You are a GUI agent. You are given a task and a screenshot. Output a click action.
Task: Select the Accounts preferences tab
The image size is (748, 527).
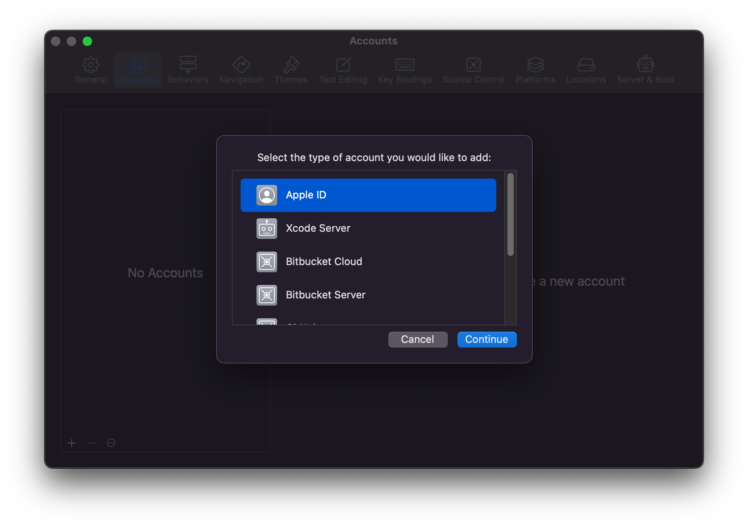(138, 70)
